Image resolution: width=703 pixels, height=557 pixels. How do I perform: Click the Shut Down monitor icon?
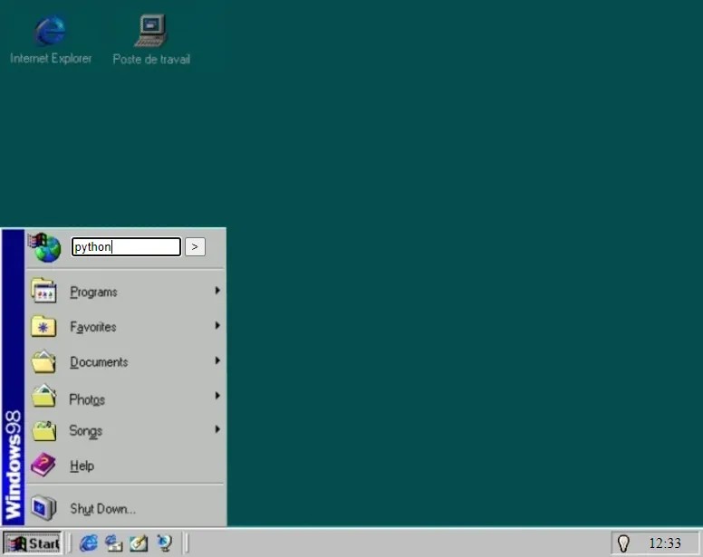(x=43, y=508)
